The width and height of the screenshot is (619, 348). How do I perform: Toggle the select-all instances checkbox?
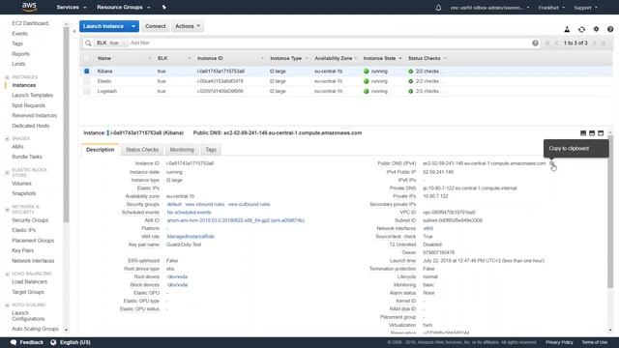tap(86, 58)
